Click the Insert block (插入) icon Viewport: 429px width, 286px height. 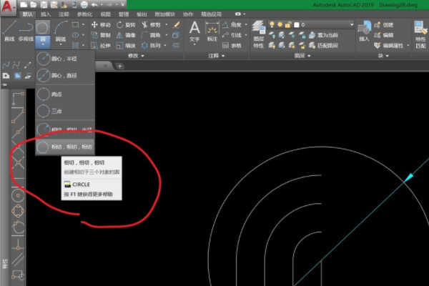[x=364, y=31]
